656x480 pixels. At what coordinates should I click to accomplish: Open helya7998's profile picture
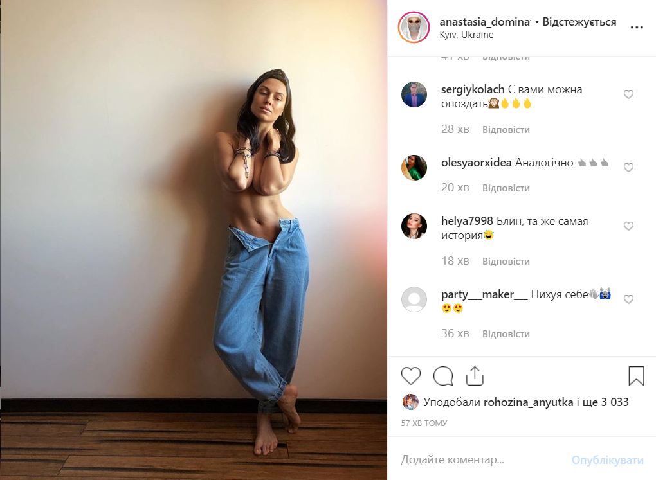click(414, 226)
